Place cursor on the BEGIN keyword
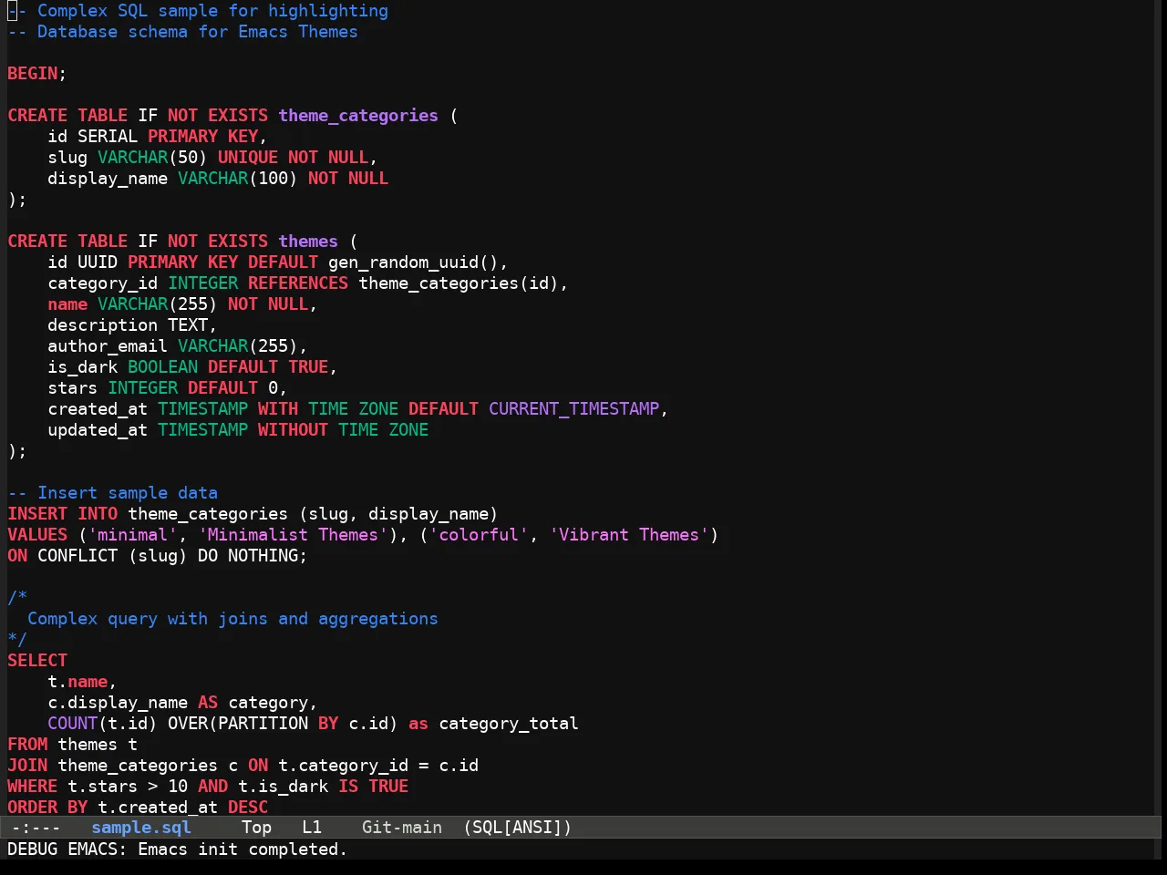The image size is (1167, 875). pos(33,74)
